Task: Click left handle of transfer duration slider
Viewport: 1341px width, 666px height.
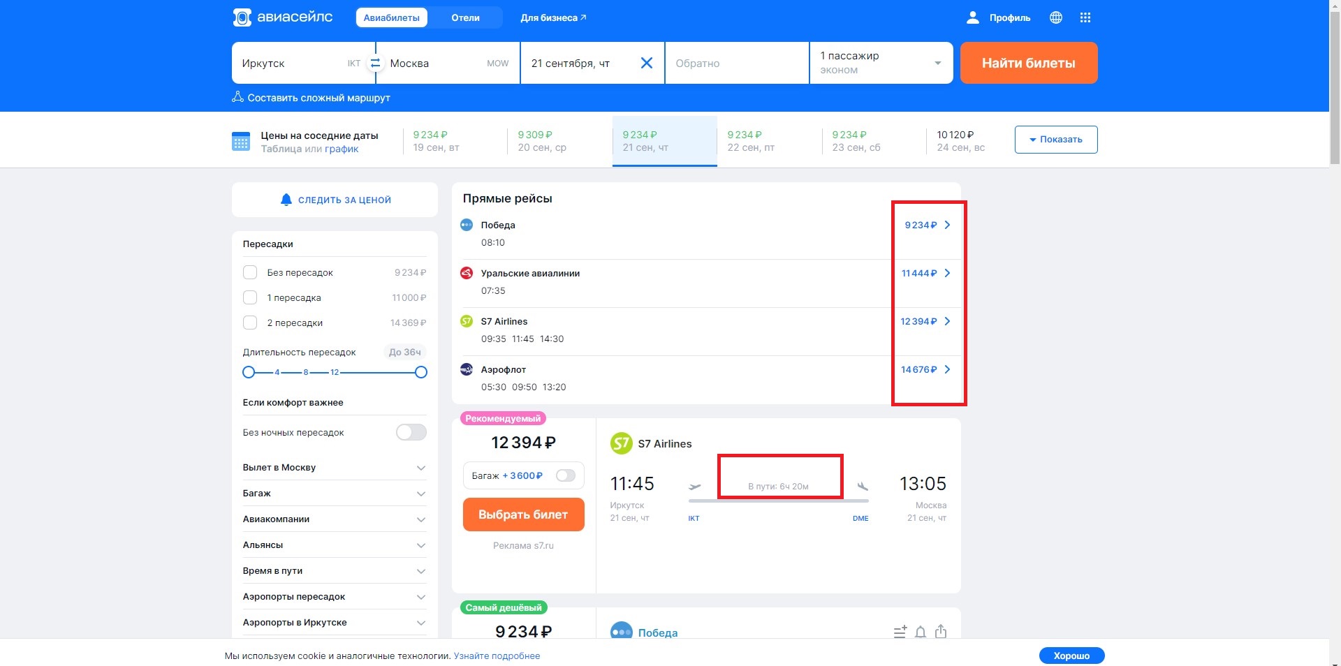Action: tap(249, 372)
